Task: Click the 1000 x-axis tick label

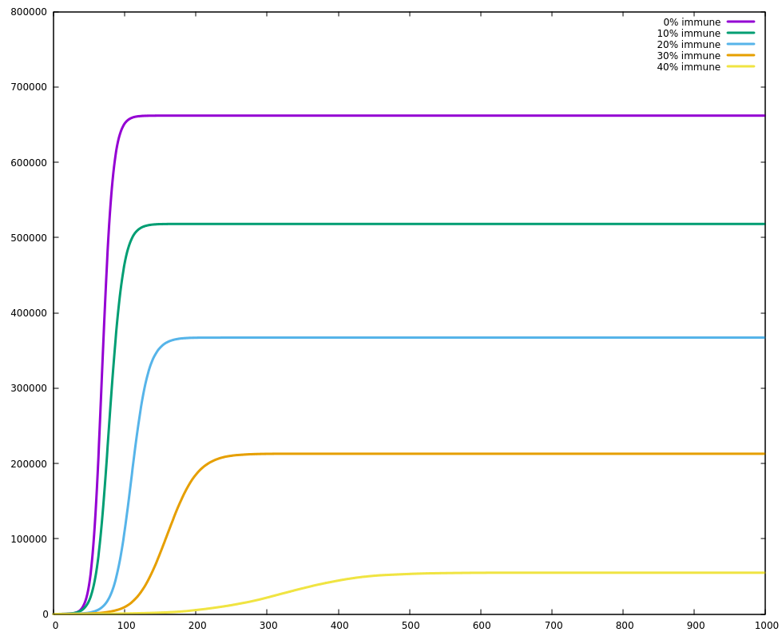Action: click(766, 626)
